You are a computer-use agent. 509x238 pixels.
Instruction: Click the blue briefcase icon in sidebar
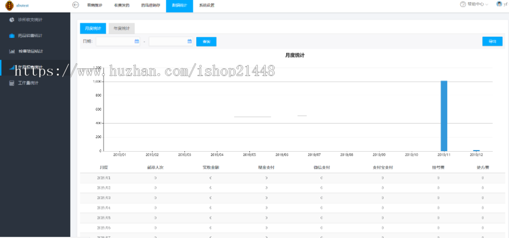12,36
